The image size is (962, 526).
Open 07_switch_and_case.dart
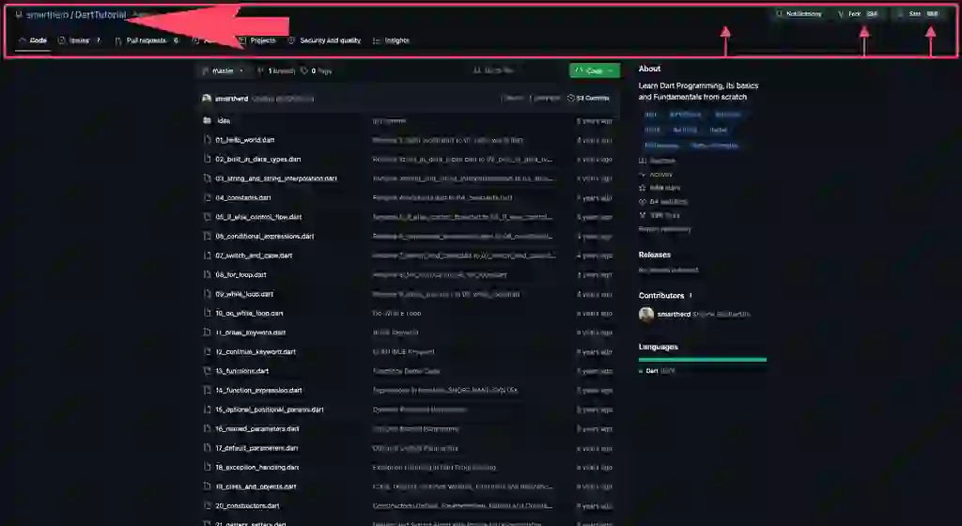254,255
